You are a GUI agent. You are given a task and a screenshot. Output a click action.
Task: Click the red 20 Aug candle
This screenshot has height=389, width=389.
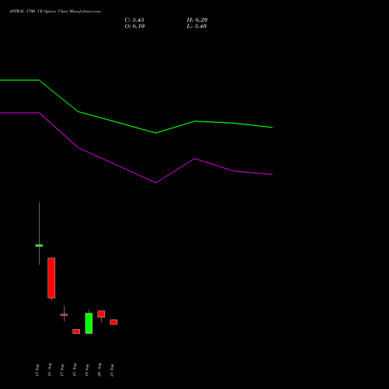[x=101, y=314]
